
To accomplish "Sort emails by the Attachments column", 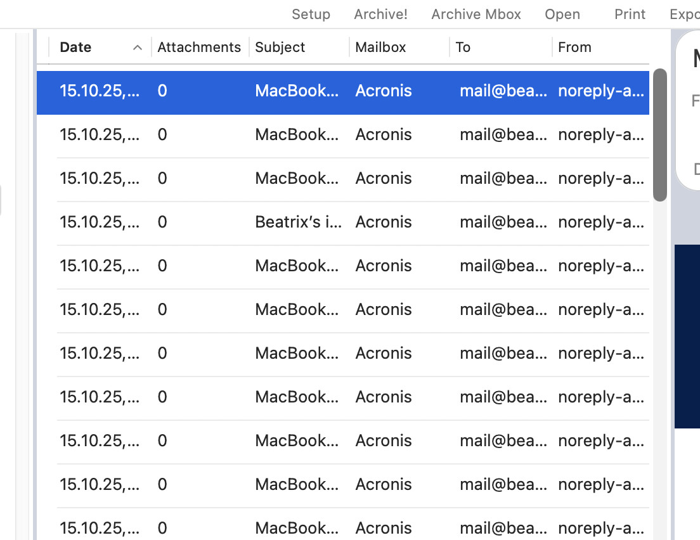I will click(x=199, y=47).
